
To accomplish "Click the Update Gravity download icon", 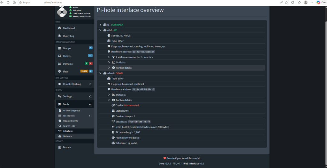I will point(60,121).
